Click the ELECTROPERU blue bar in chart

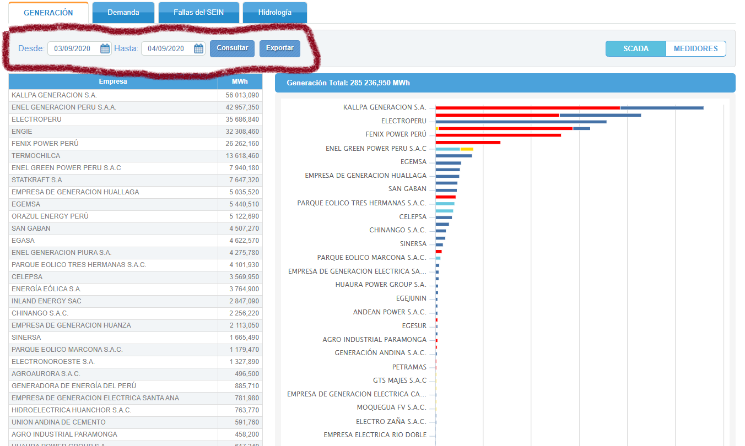pos(520,122)
